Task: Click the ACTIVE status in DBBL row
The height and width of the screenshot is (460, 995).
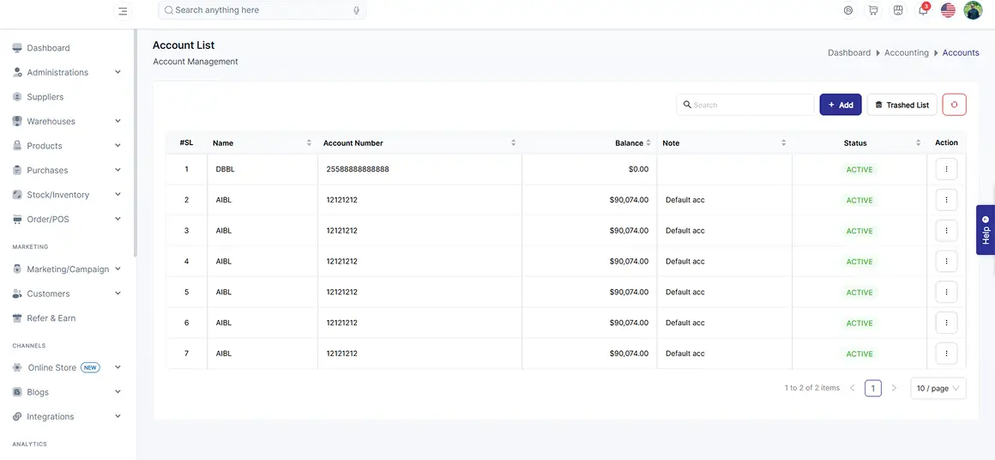Action: point(859,169)
